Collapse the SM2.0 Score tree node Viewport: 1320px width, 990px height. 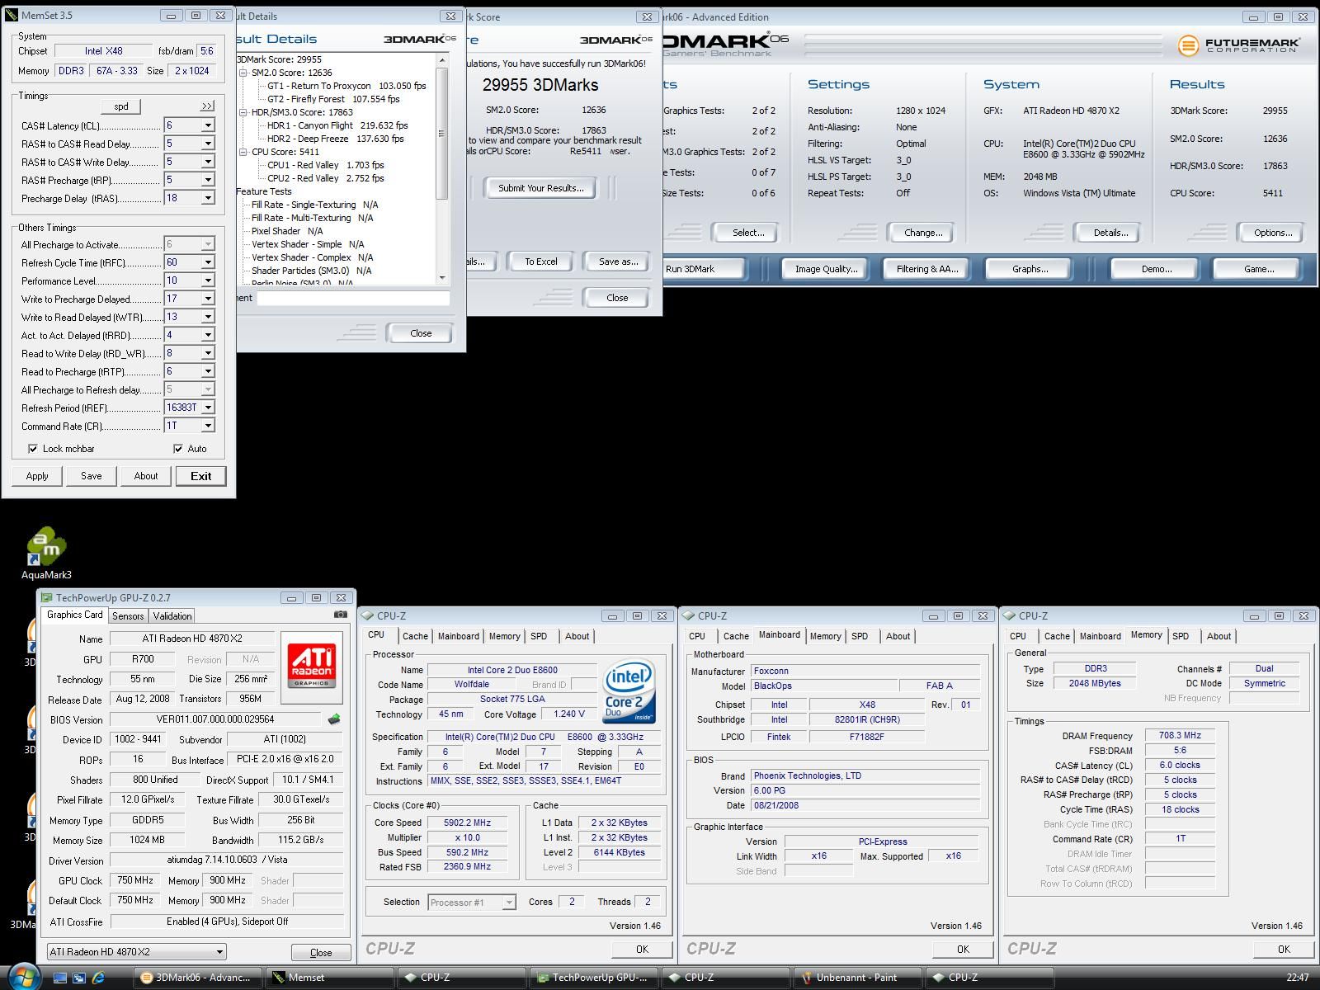(x=244, y=73)
